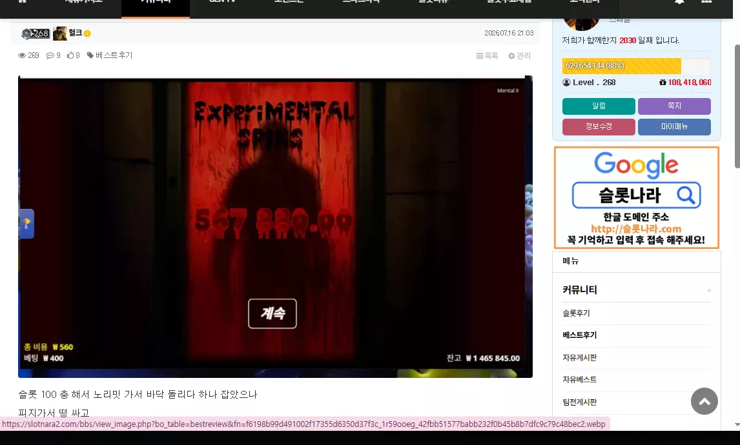740x445 pixels.
Task: Click the points icon before 108,418,060
Action: tap(663, 83)
